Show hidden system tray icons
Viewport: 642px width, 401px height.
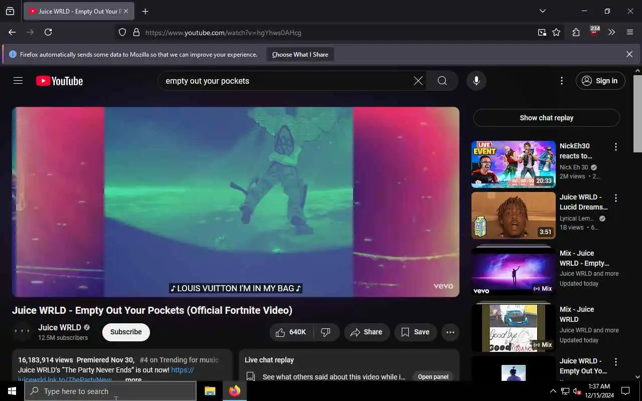[553, 391]
